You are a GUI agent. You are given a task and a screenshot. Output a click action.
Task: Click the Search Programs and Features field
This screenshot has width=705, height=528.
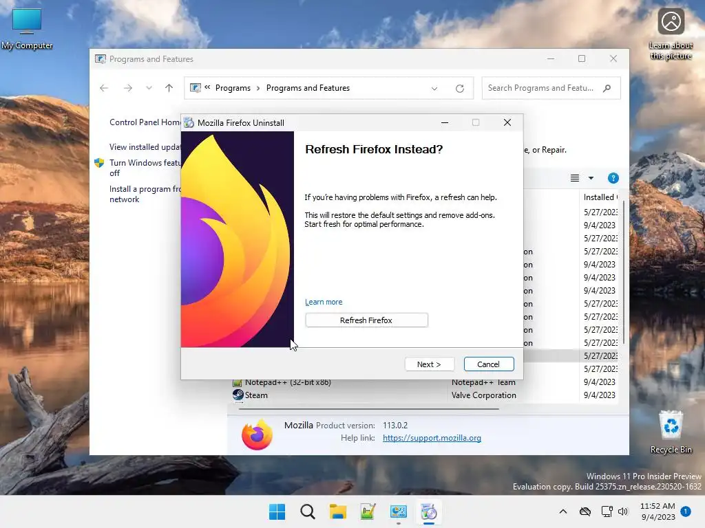coord(551,88)
